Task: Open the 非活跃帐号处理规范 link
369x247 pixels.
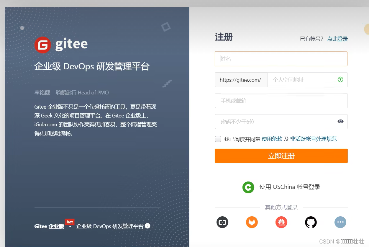Action: click(x=314, y=139)
